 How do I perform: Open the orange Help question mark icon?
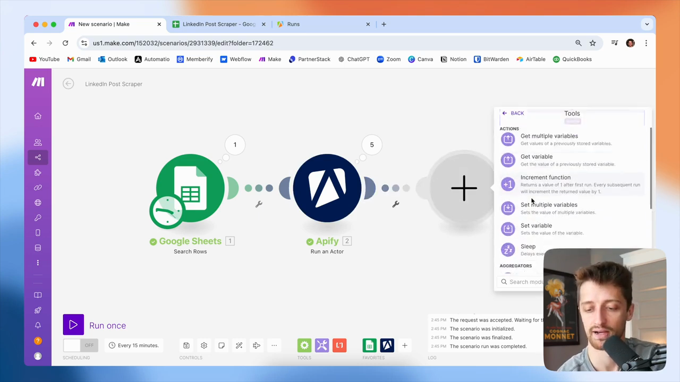(38, 341)
